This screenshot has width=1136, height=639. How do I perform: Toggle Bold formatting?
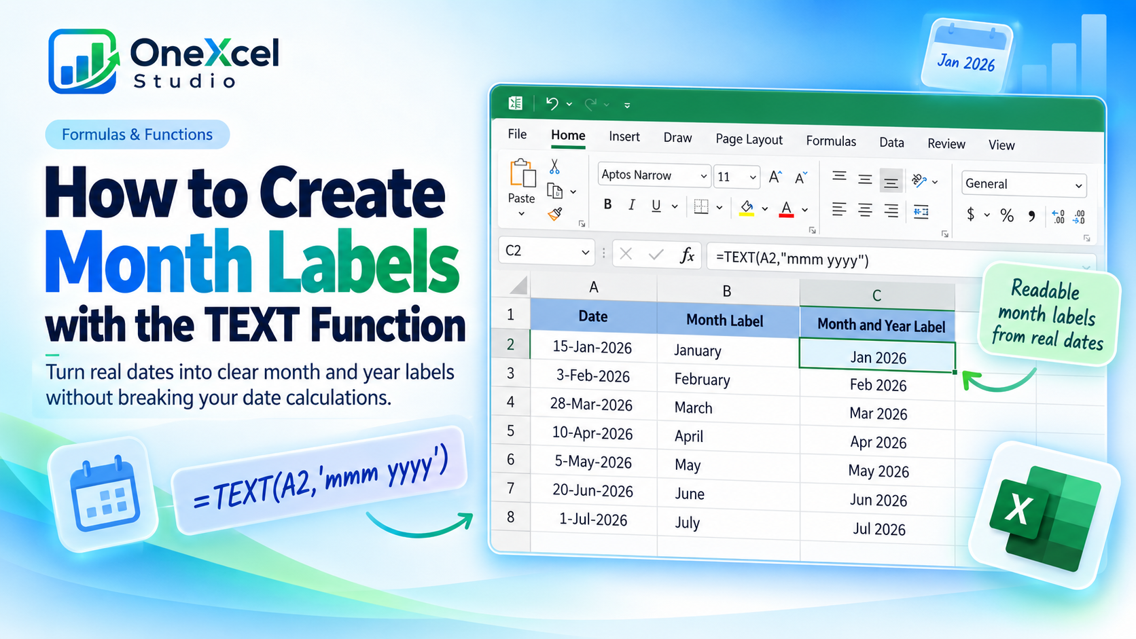click(607, 204)
